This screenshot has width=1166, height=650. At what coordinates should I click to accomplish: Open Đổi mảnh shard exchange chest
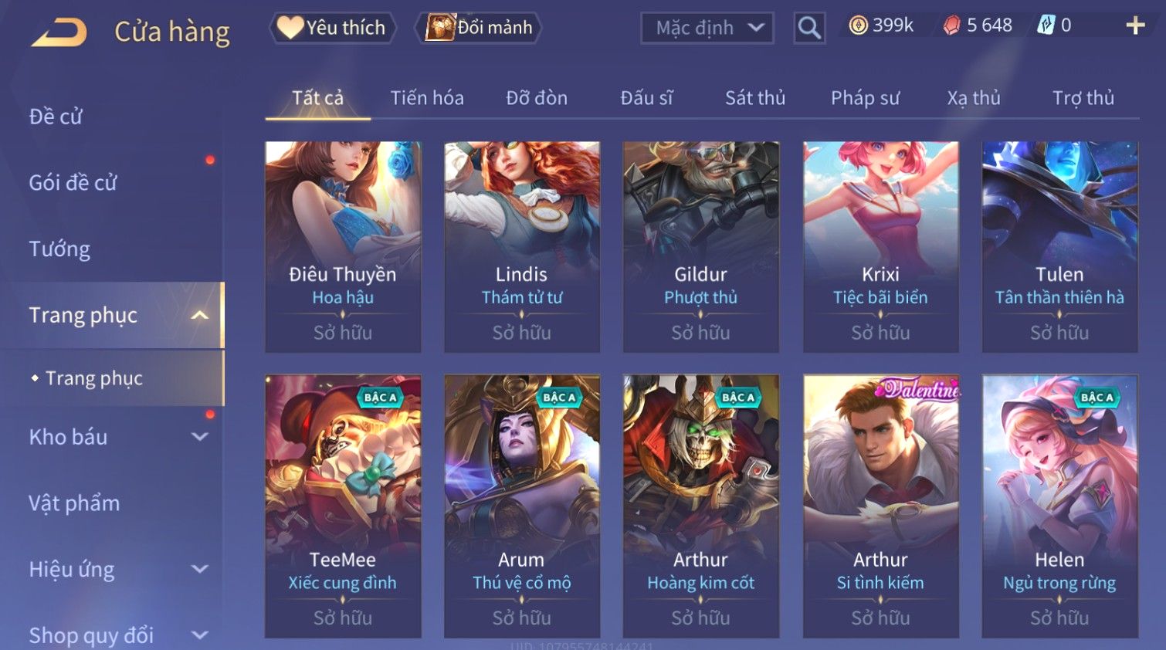coord(479,28)
